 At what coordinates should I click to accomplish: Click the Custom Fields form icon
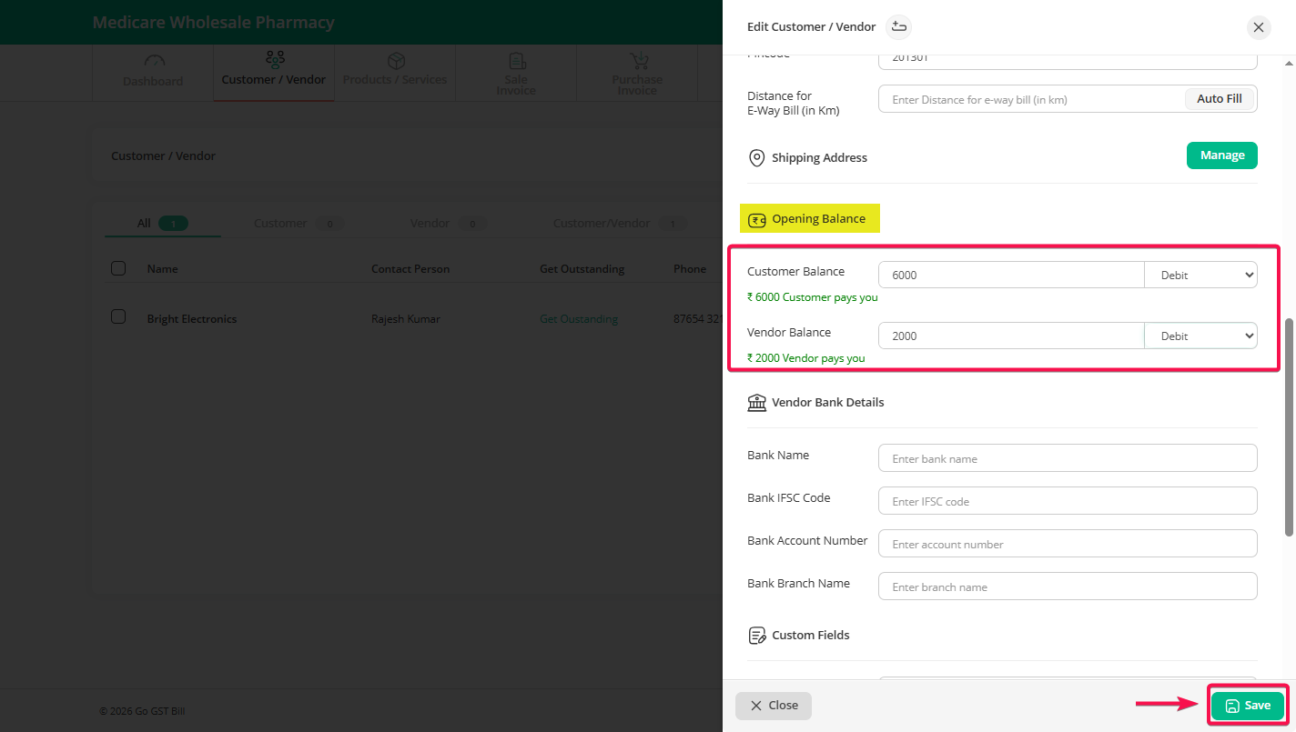756,635
